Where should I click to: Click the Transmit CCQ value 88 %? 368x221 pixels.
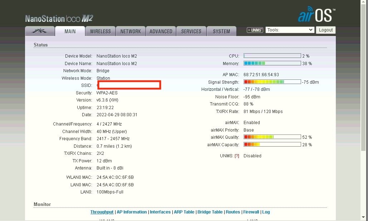(248, 104)
